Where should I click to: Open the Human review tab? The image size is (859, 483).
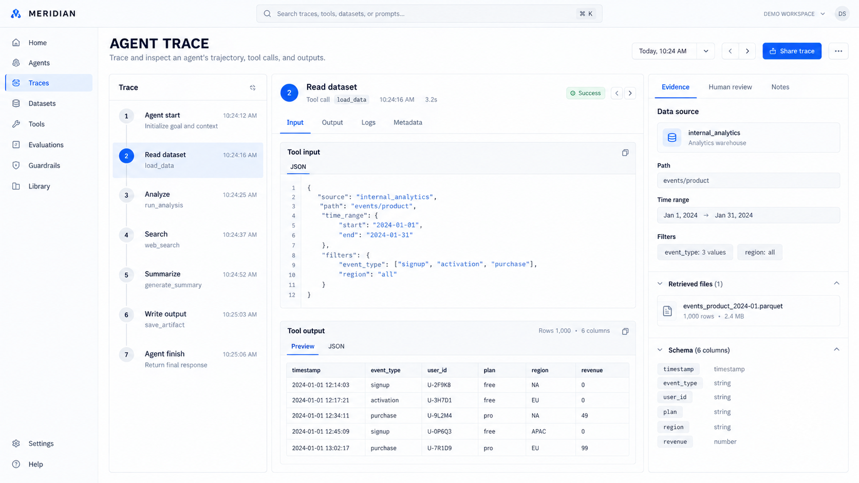click(730, 87)
